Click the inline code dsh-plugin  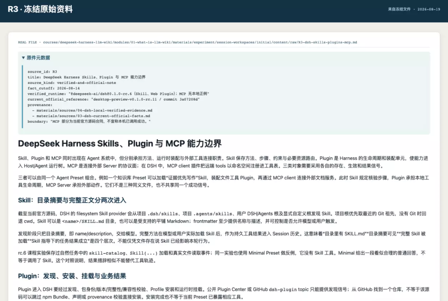(x=283, y=290)
